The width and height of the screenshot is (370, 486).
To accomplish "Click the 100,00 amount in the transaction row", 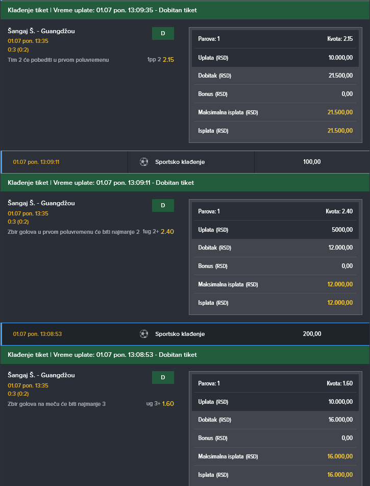I will pyautogui.click(x=312, y=162).
